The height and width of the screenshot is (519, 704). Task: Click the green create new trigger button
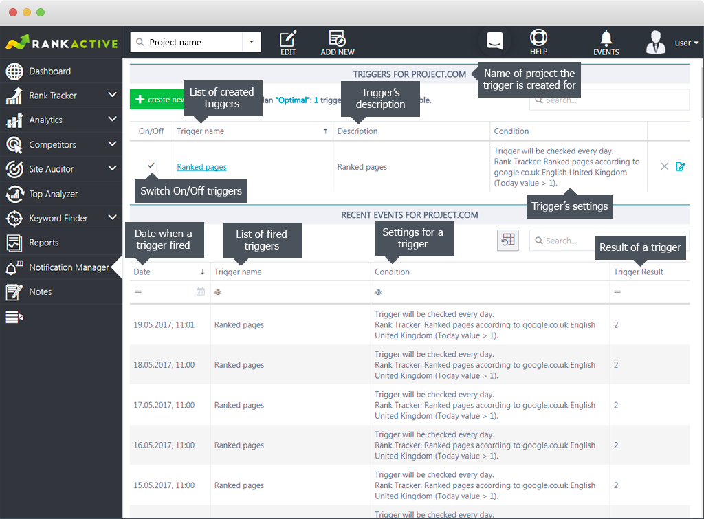pyautogui.click(x=157, y=99)
